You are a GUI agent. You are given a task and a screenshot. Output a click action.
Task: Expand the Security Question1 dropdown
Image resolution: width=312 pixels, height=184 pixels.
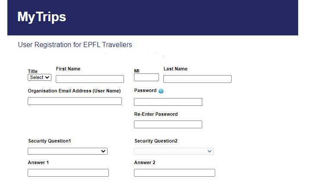coord(67,151)
